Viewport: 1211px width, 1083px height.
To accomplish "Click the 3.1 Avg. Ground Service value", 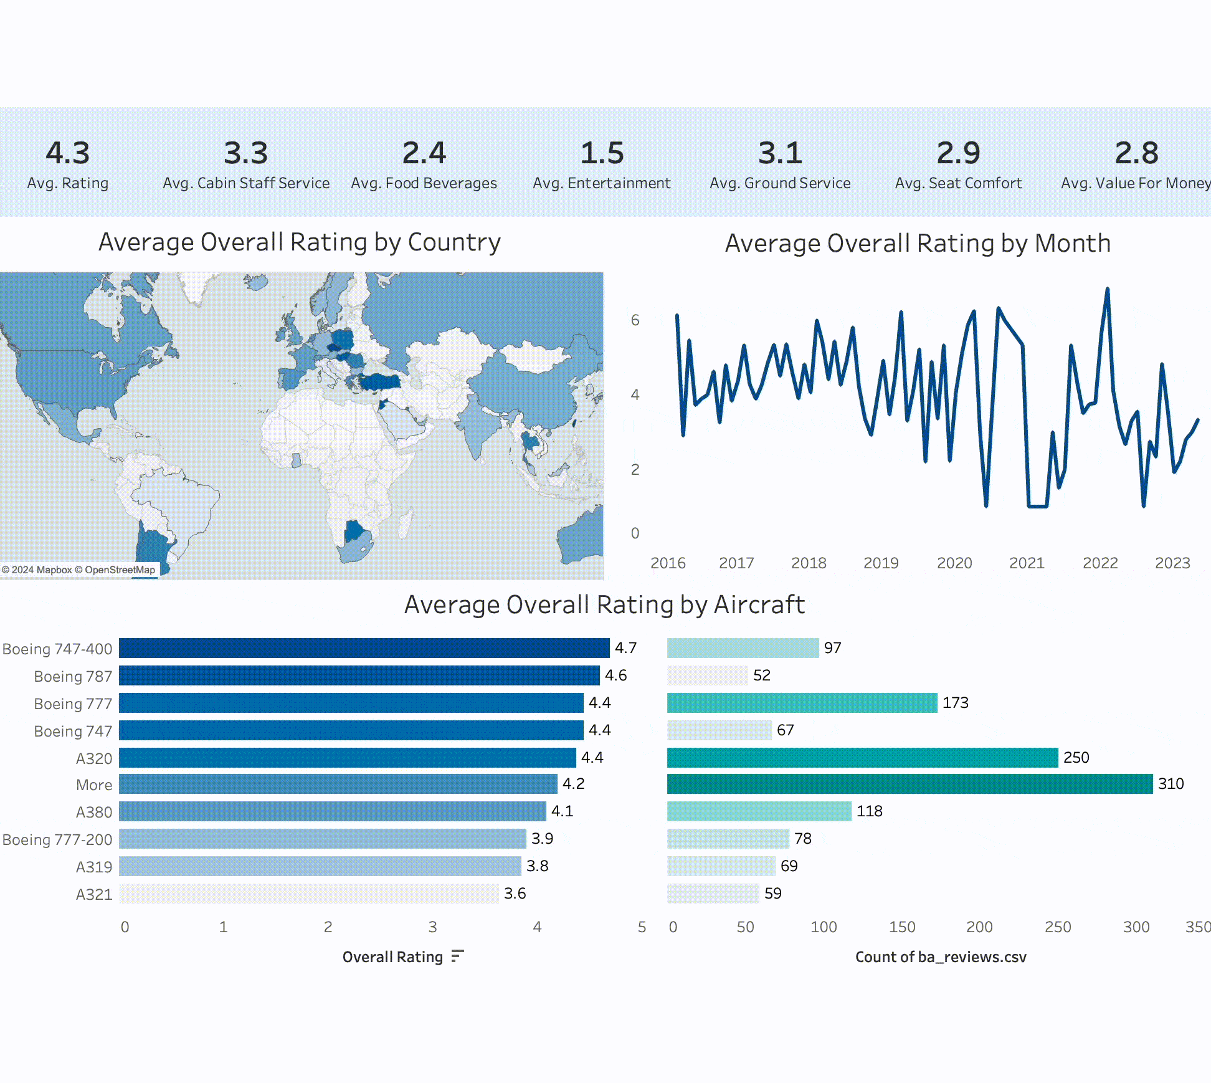I will coord(781,153).
